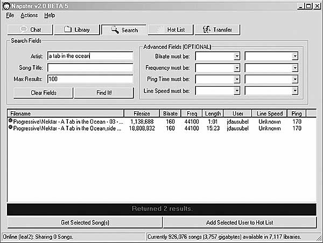The image size is (323, 243).
Task: Select filename 'A Tab in the Ocean - 03'
Action: [x=68, y=121]
